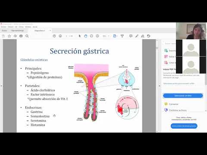The width and height of the screenshot is (207, 155).
Task: Zoom in with the plus circle icon
Action: click(97, 36)
